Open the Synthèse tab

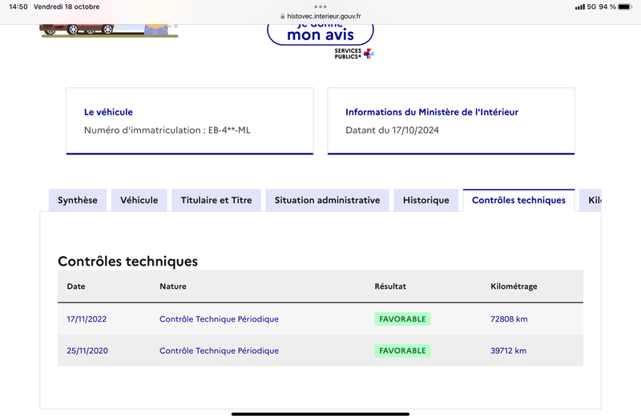point(78,201)
